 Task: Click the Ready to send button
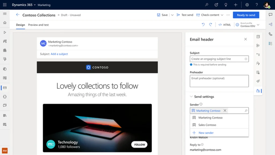click(x=246, y=15)
